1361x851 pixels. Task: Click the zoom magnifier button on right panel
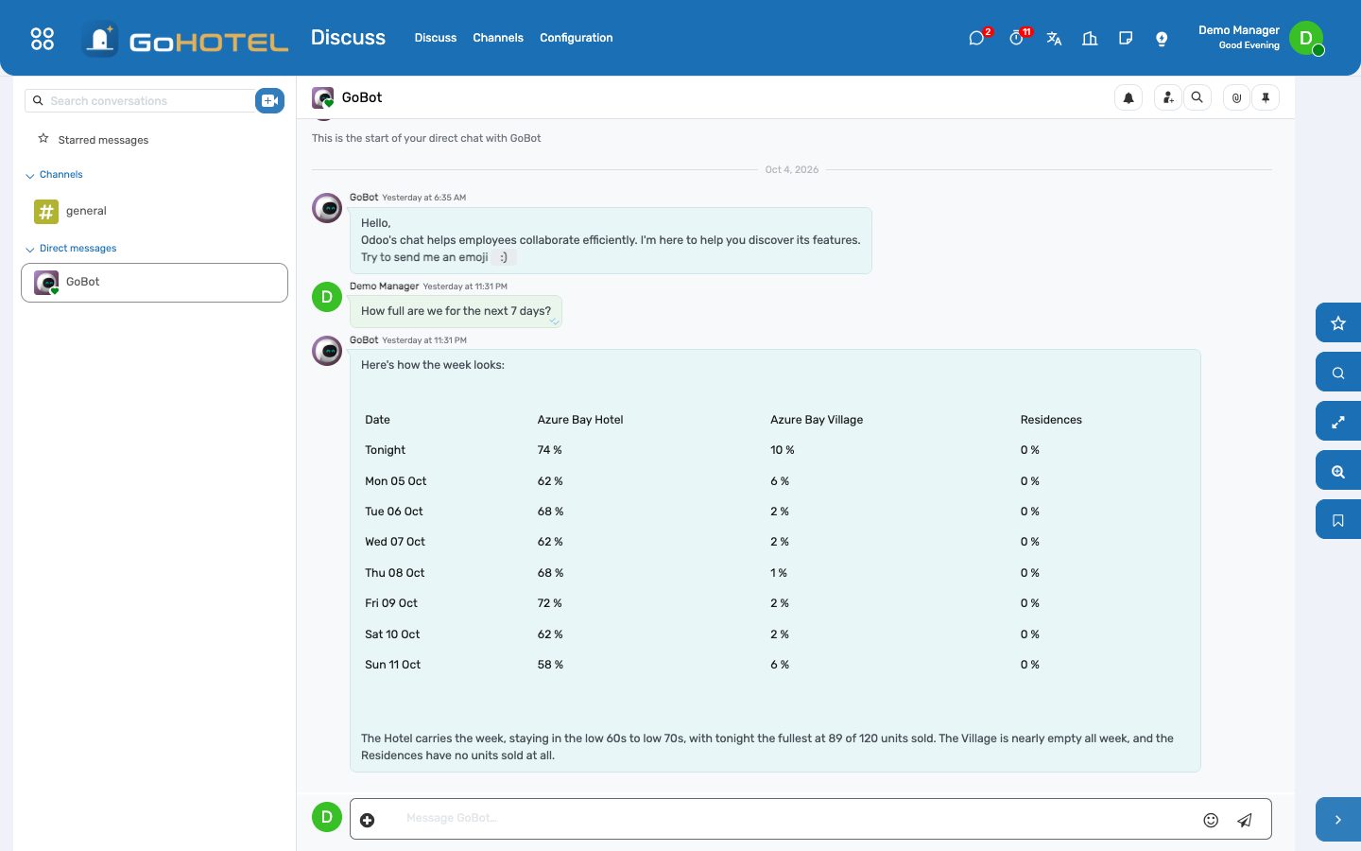1338,471
